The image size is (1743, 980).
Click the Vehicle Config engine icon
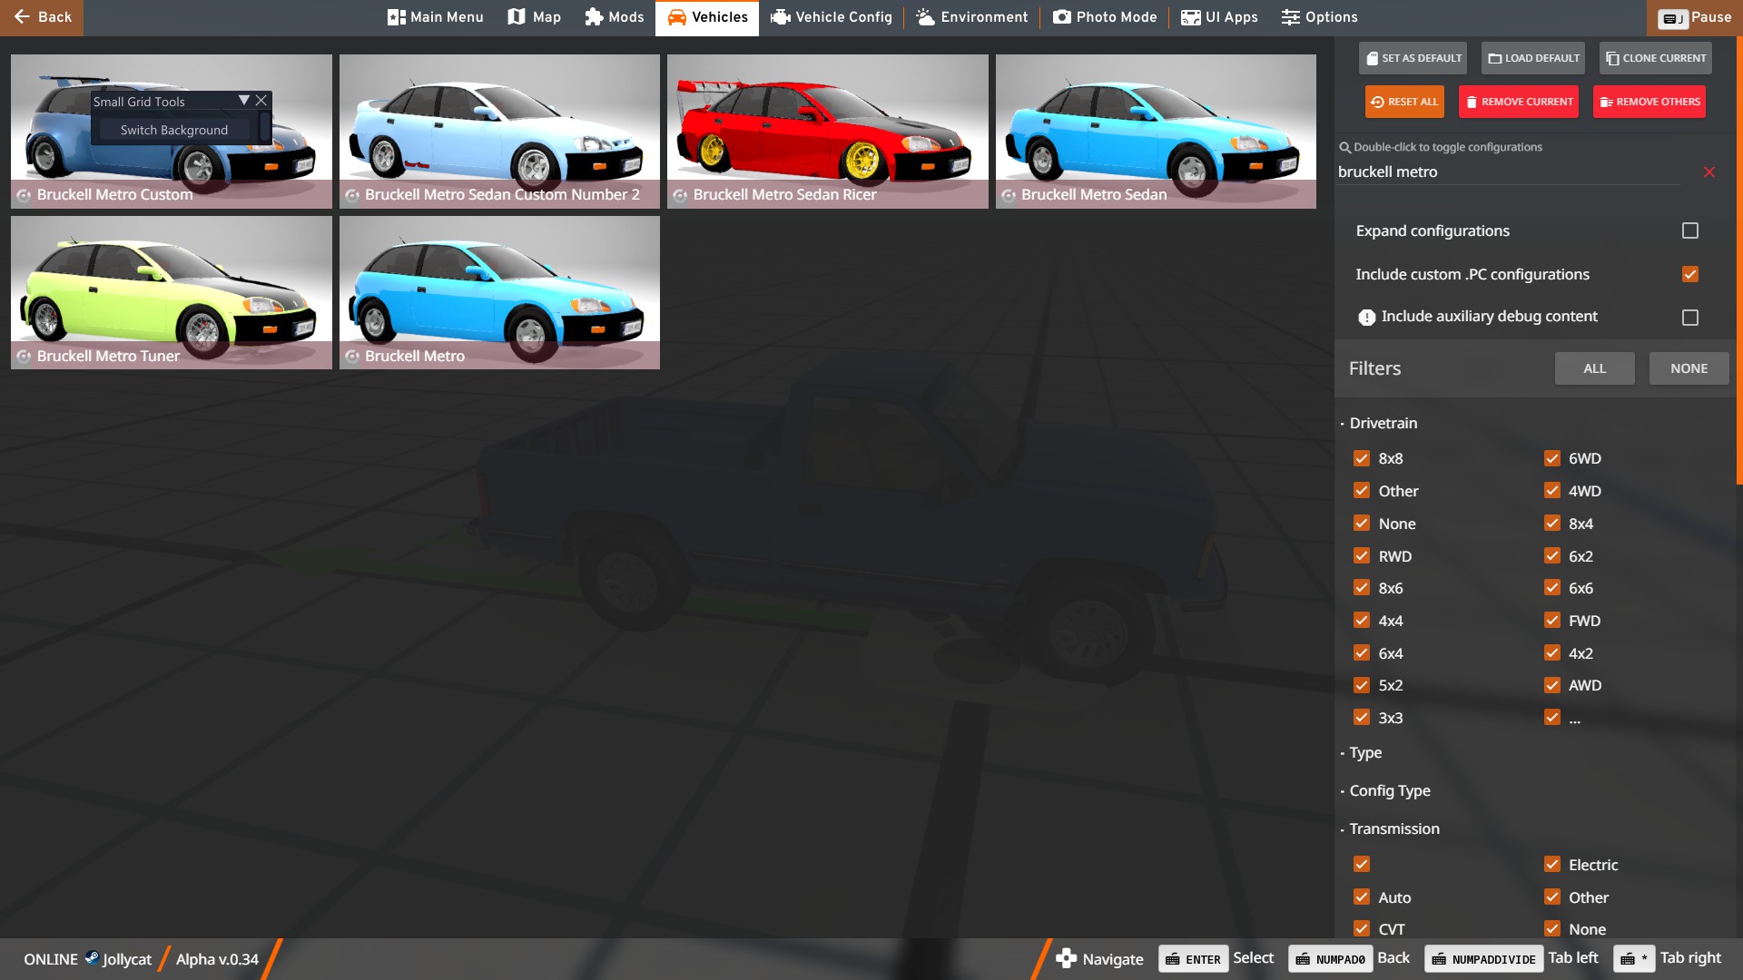pyautogui.click(x=780, y=17)
